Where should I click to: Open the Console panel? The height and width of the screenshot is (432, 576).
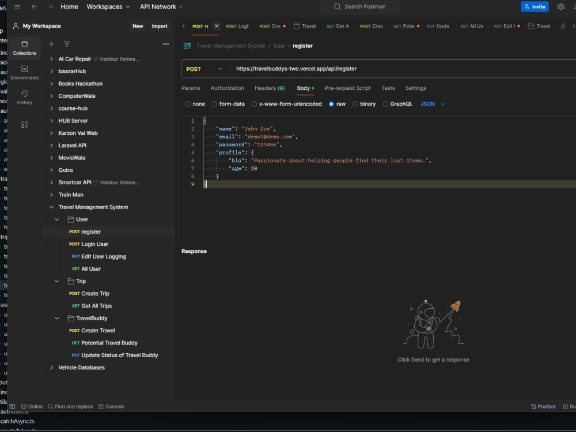[x=111, y=407]
